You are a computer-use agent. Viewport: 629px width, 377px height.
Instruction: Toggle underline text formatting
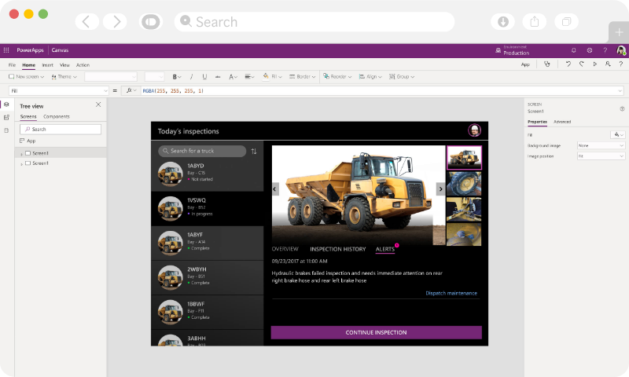click(204, 76)
